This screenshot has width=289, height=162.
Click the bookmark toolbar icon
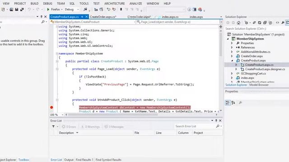tap(121, 9)
